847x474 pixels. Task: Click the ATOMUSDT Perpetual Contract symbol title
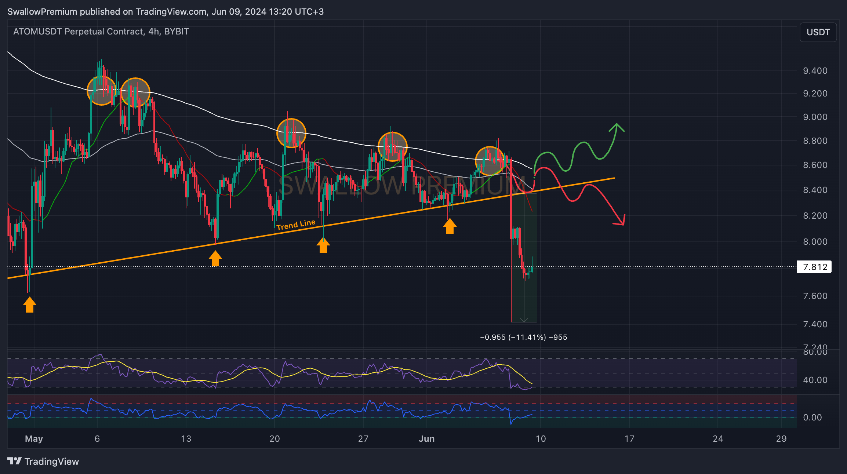[101, 32]
